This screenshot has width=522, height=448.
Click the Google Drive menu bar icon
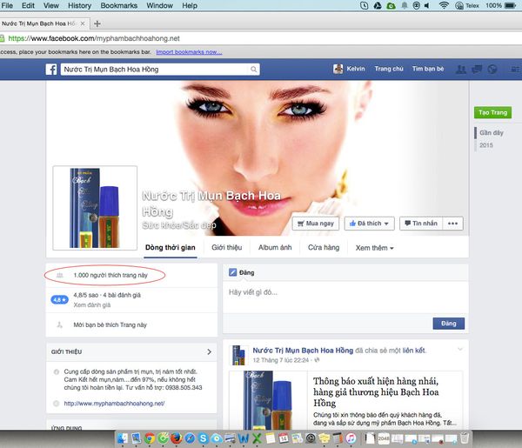coord(378,5)
